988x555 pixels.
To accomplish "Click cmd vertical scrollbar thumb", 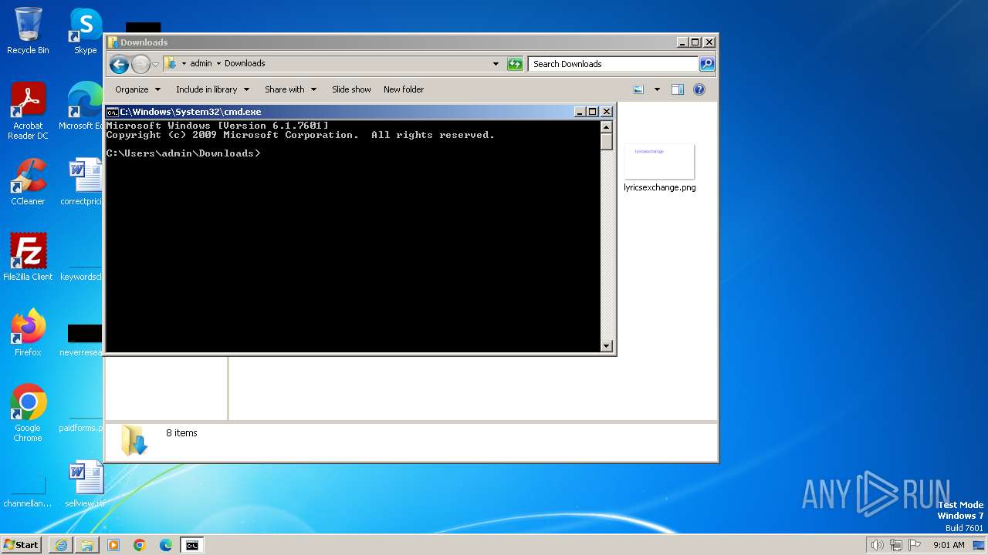I will click(606, 141).
